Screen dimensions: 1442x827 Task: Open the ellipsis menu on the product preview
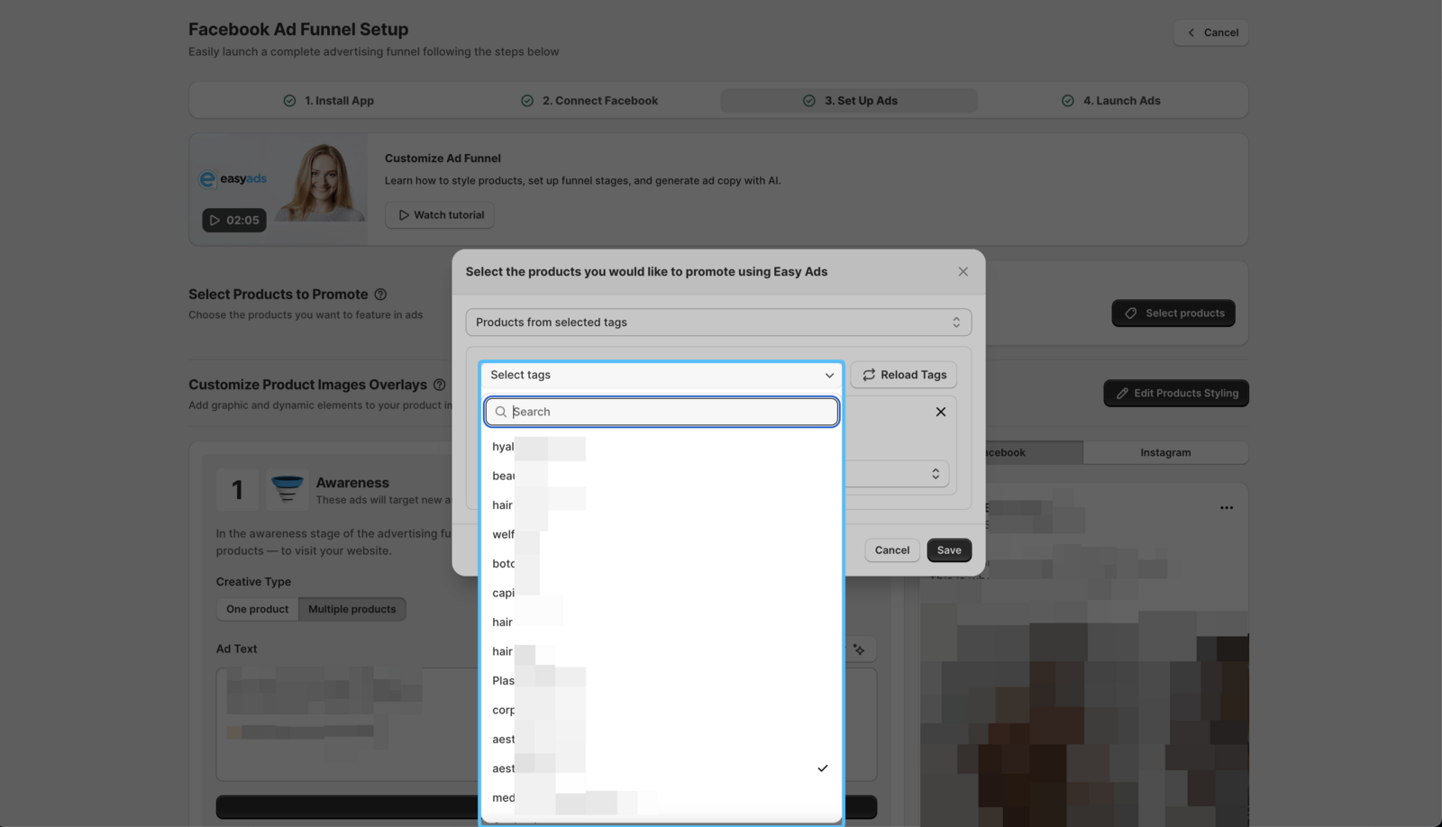[1226, 507]
